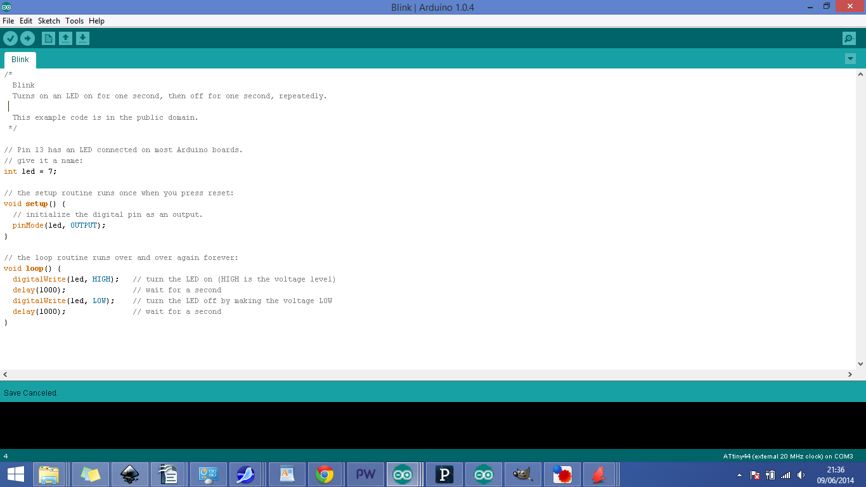Viewport: 866px width, 487px height.
Task: Open the tab options dropdown arrow
Action: pyautogui.click(x=850, y=59)
